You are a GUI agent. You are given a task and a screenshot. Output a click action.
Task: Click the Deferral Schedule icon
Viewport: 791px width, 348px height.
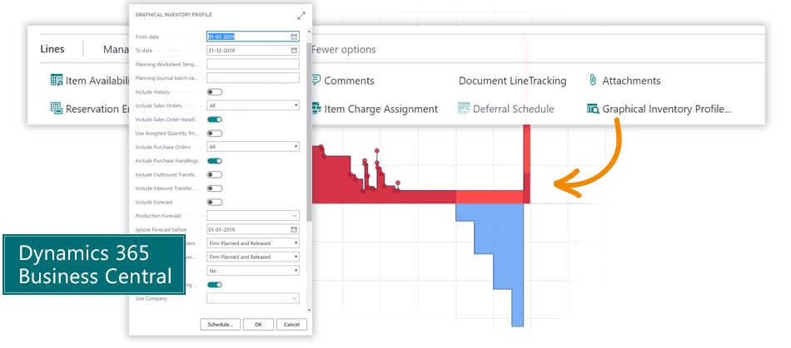464,109
